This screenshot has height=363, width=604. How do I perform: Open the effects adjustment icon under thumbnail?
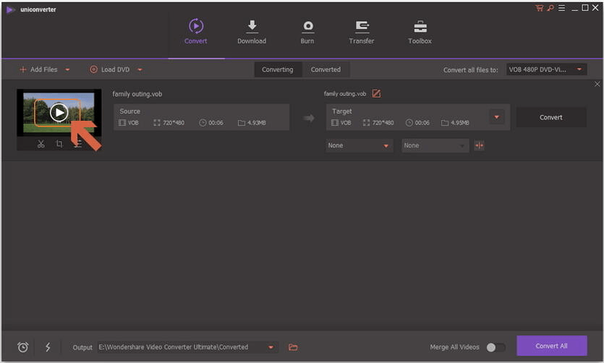click(77, 144)
